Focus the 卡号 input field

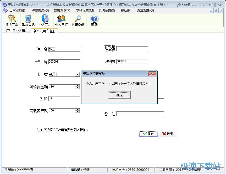[x=64, y=62]
